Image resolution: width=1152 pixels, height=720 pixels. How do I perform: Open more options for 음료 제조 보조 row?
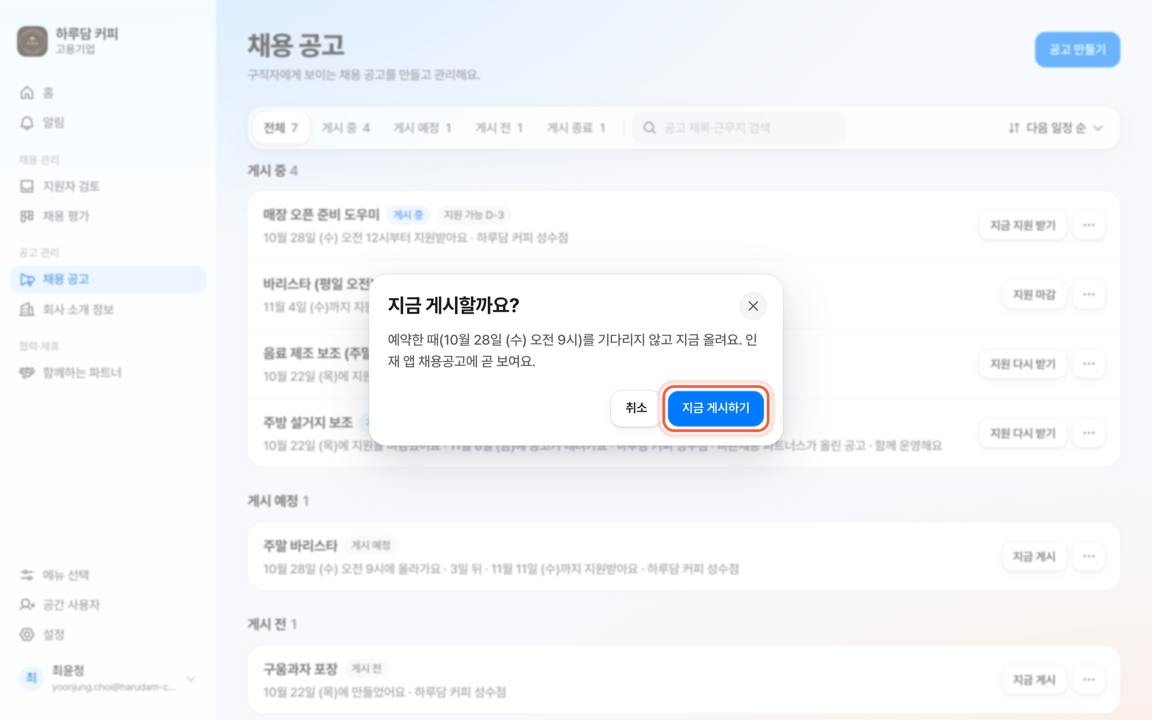click(1089, 364)
